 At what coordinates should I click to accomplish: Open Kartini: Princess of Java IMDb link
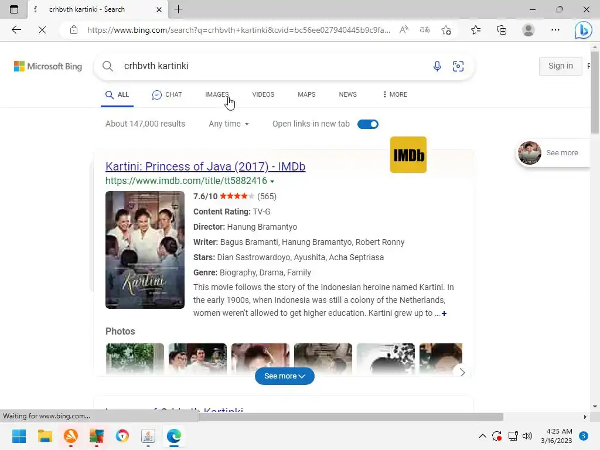pos(205,166)
